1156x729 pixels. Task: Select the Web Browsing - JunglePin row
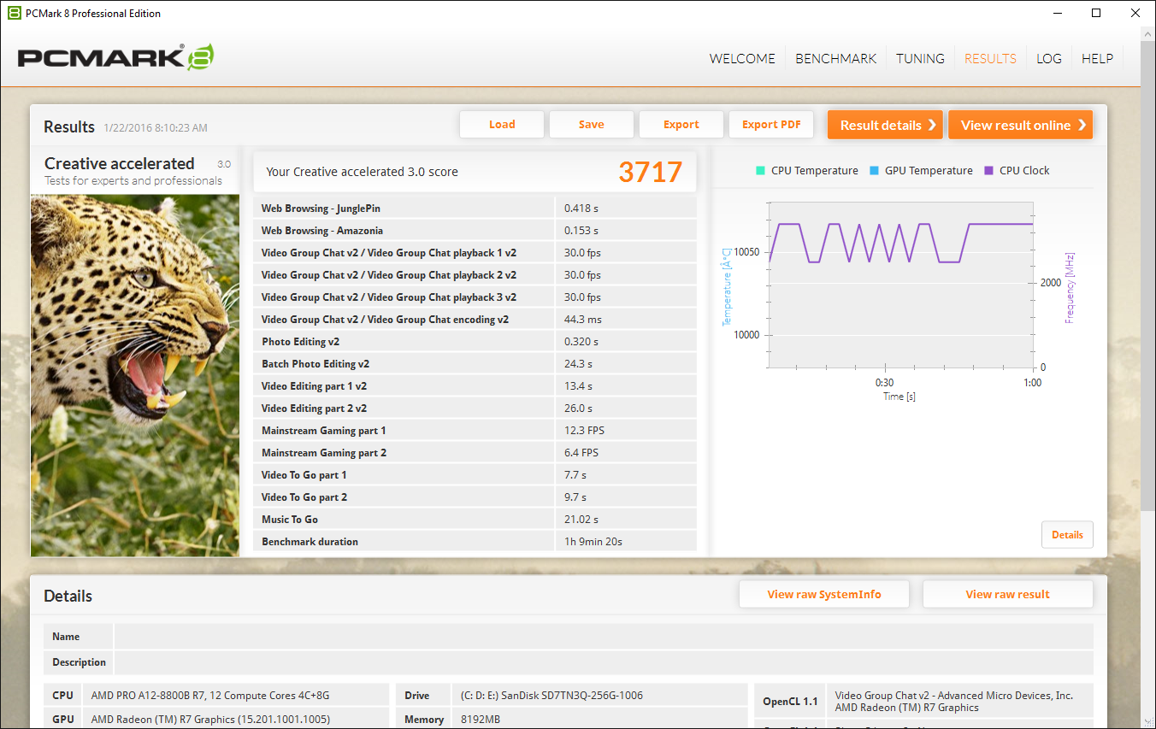(x=475, y=208)
